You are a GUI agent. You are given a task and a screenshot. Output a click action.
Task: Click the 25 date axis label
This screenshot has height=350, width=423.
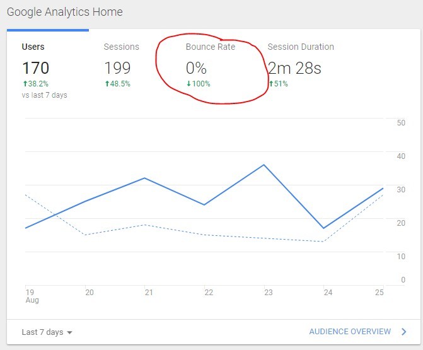pos(380,293)
